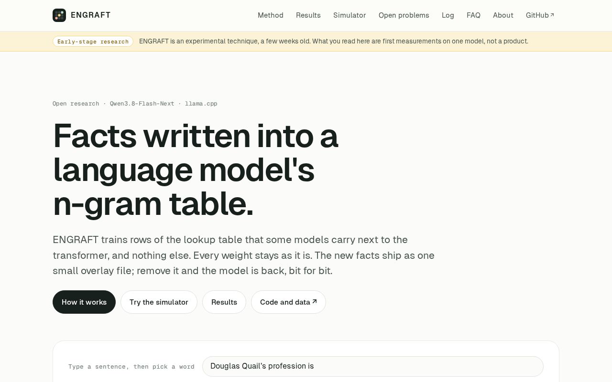612x382 pixels.
Task: Click the llama.cpp label
Action: 201,104
